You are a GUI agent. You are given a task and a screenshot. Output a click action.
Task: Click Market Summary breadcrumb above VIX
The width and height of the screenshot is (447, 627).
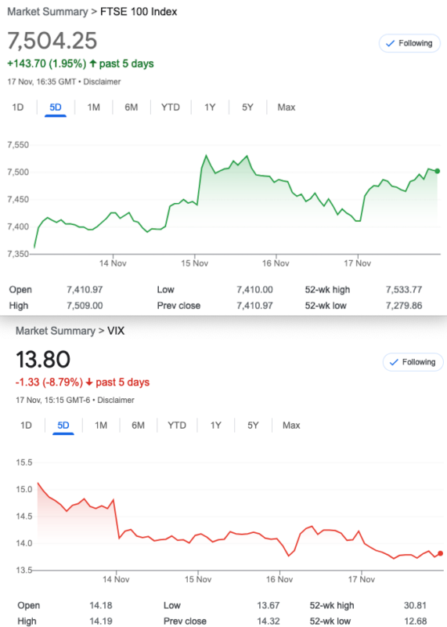pyautogui.click(x=56, y=331)
